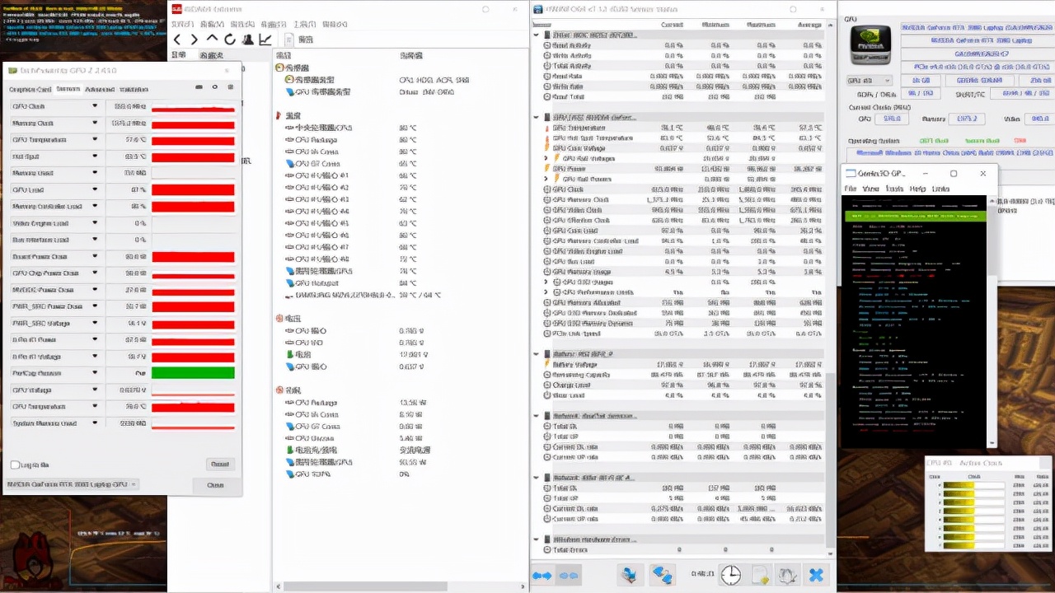Open the AIDA64 graph chart icon
The image size is (1055, 593).
pyautogui.click(x=265, y=40)
